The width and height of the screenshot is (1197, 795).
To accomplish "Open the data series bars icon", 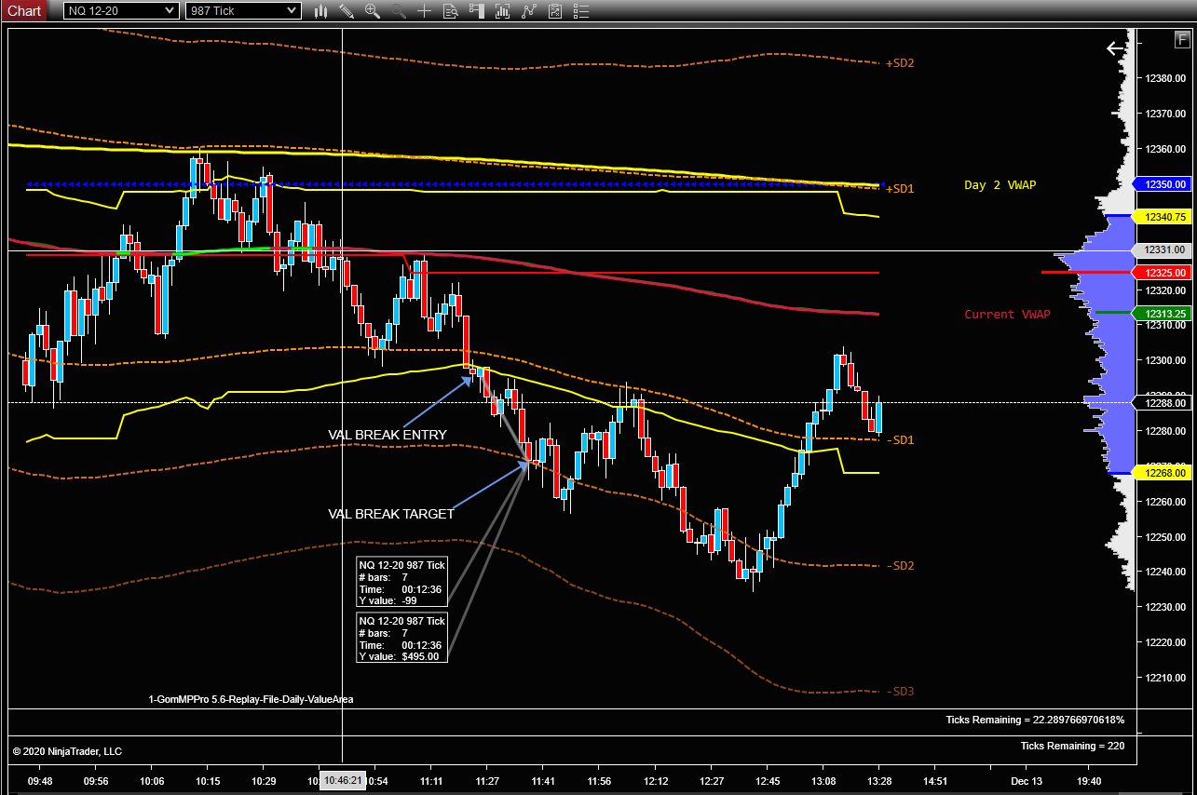I will 503,10.
